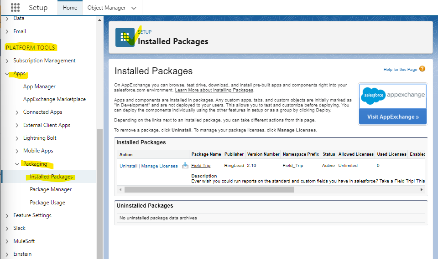
Task: Switch to the Home tab
Action: point(70,8)
